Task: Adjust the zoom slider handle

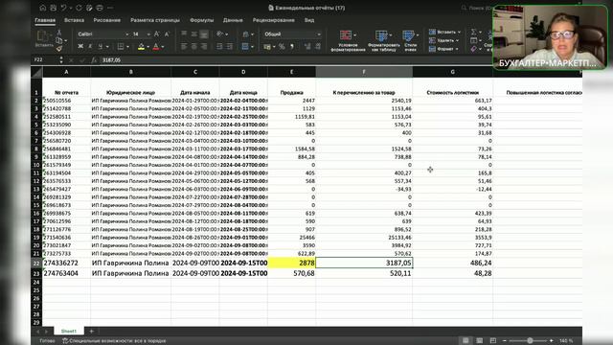Action: tap(530, 341)
